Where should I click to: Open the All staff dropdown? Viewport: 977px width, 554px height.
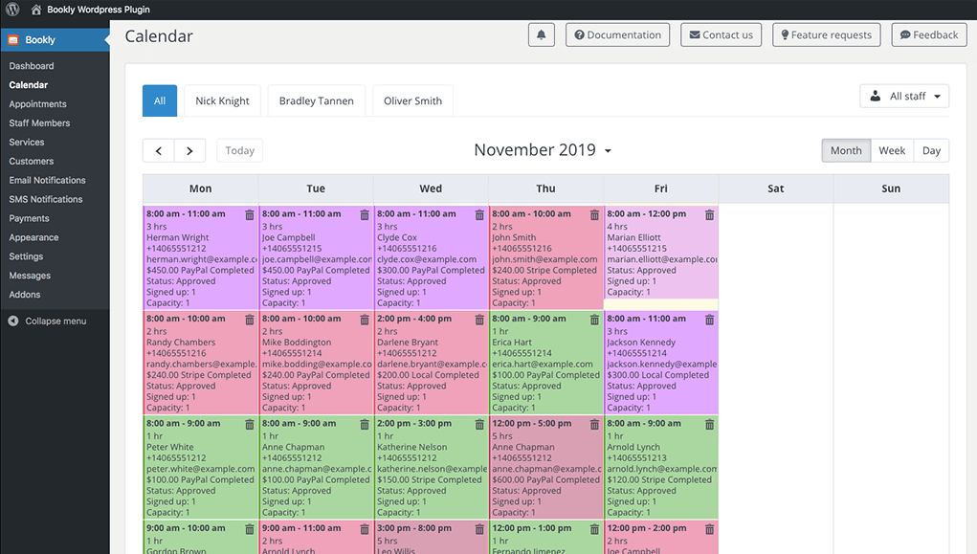pos(904,96)
